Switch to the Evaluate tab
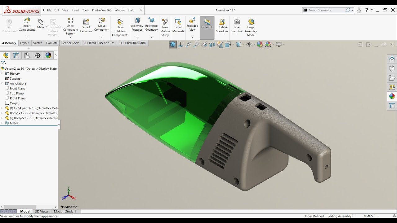Viewport: 397px width, 223px height. [52, 43]
